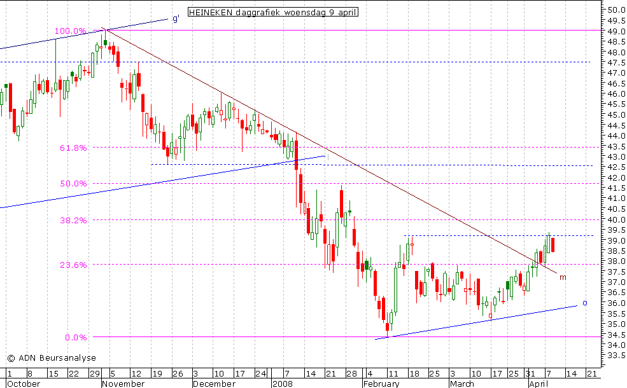Select date label '11' on the time axis

(393, 373)
